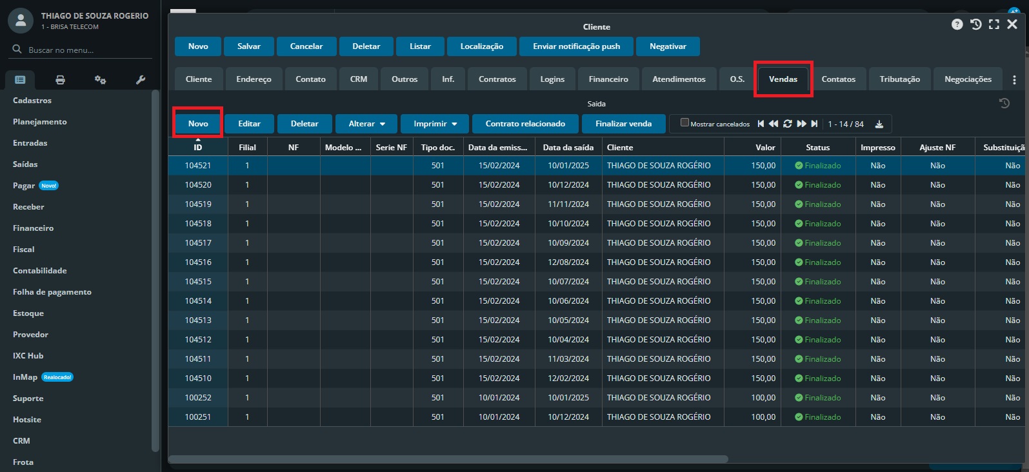Select the wrench tools icon in sidebar
1029x472 pixels.
tap(141, 80)
